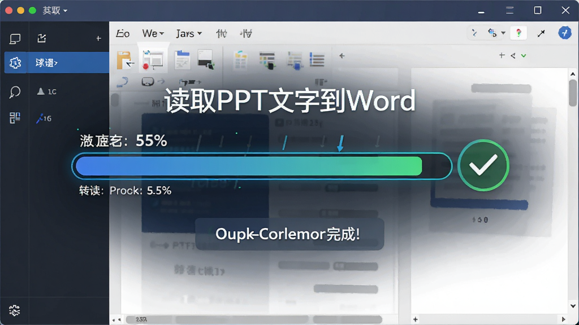The image size is (579, 325).
Task: Click the dark screen capture icon
Action: tap(206, 59)
